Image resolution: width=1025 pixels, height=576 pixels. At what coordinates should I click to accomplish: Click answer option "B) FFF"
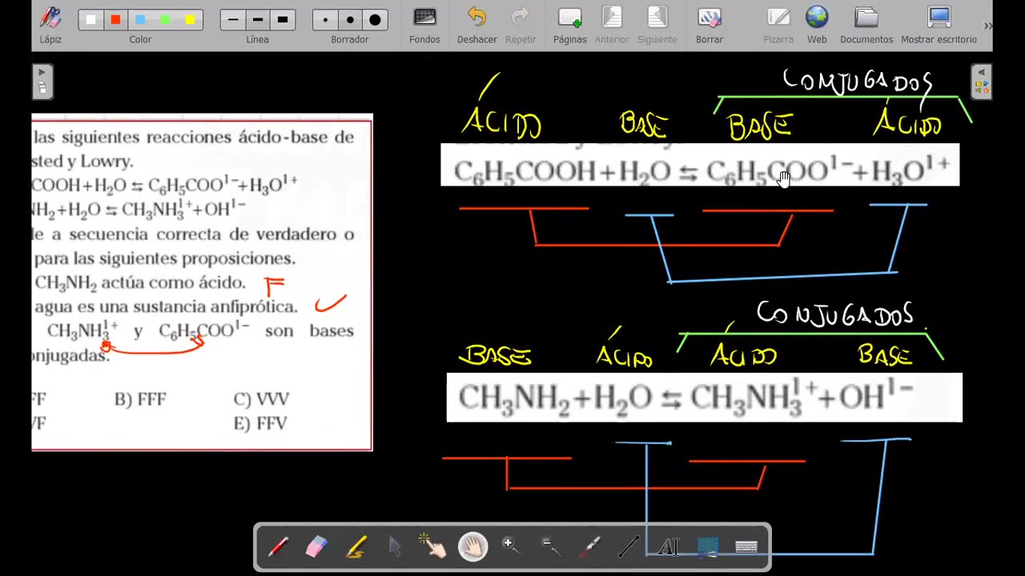click(140, 399)
